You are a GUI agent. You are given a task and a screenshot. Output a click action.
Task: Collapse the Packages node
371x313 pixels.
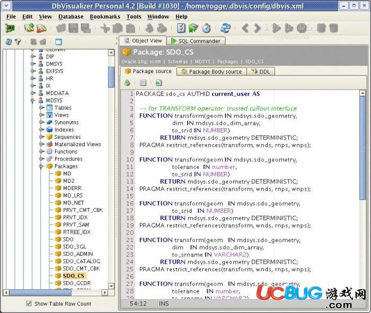41,166
